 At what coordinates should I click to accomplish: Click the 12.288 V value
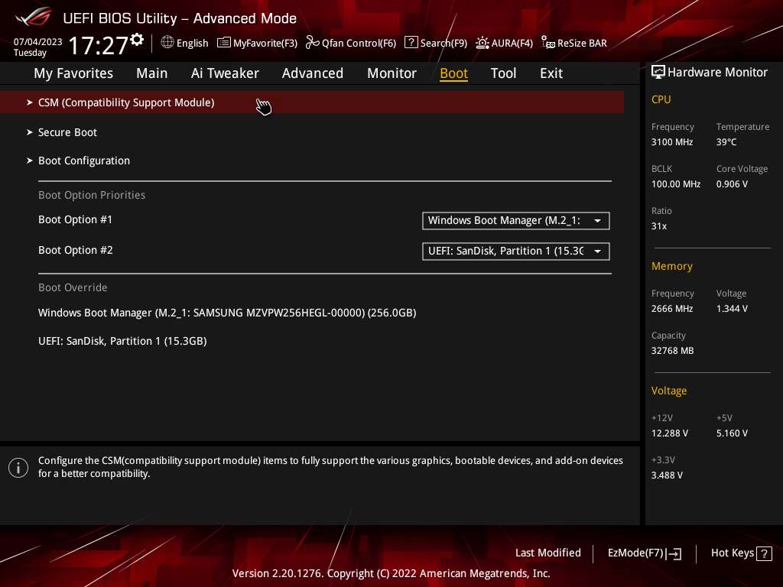(x=669, y=433)
